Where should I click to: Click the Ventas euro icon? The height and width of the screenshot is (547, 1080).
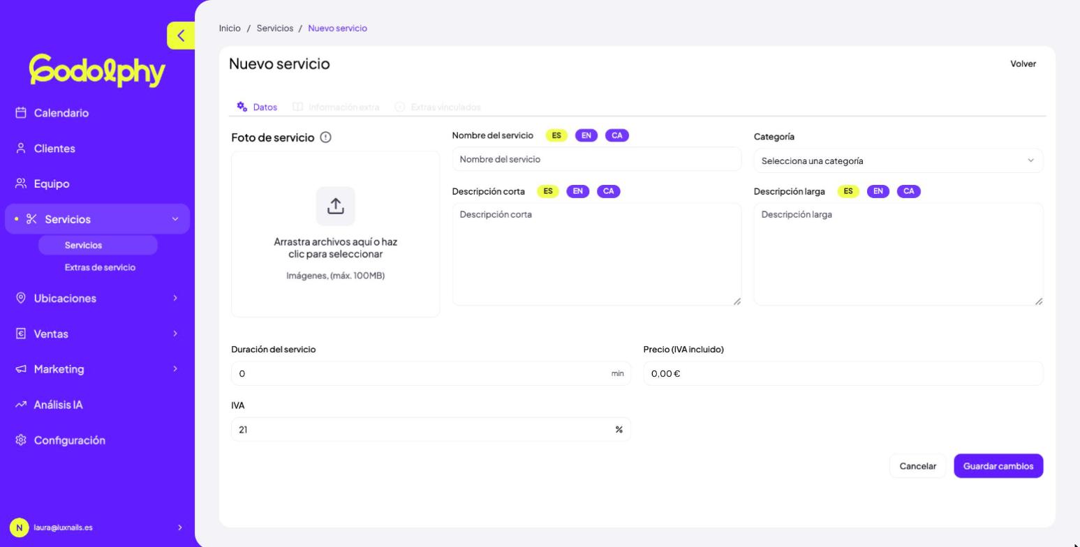coord(21,334)
